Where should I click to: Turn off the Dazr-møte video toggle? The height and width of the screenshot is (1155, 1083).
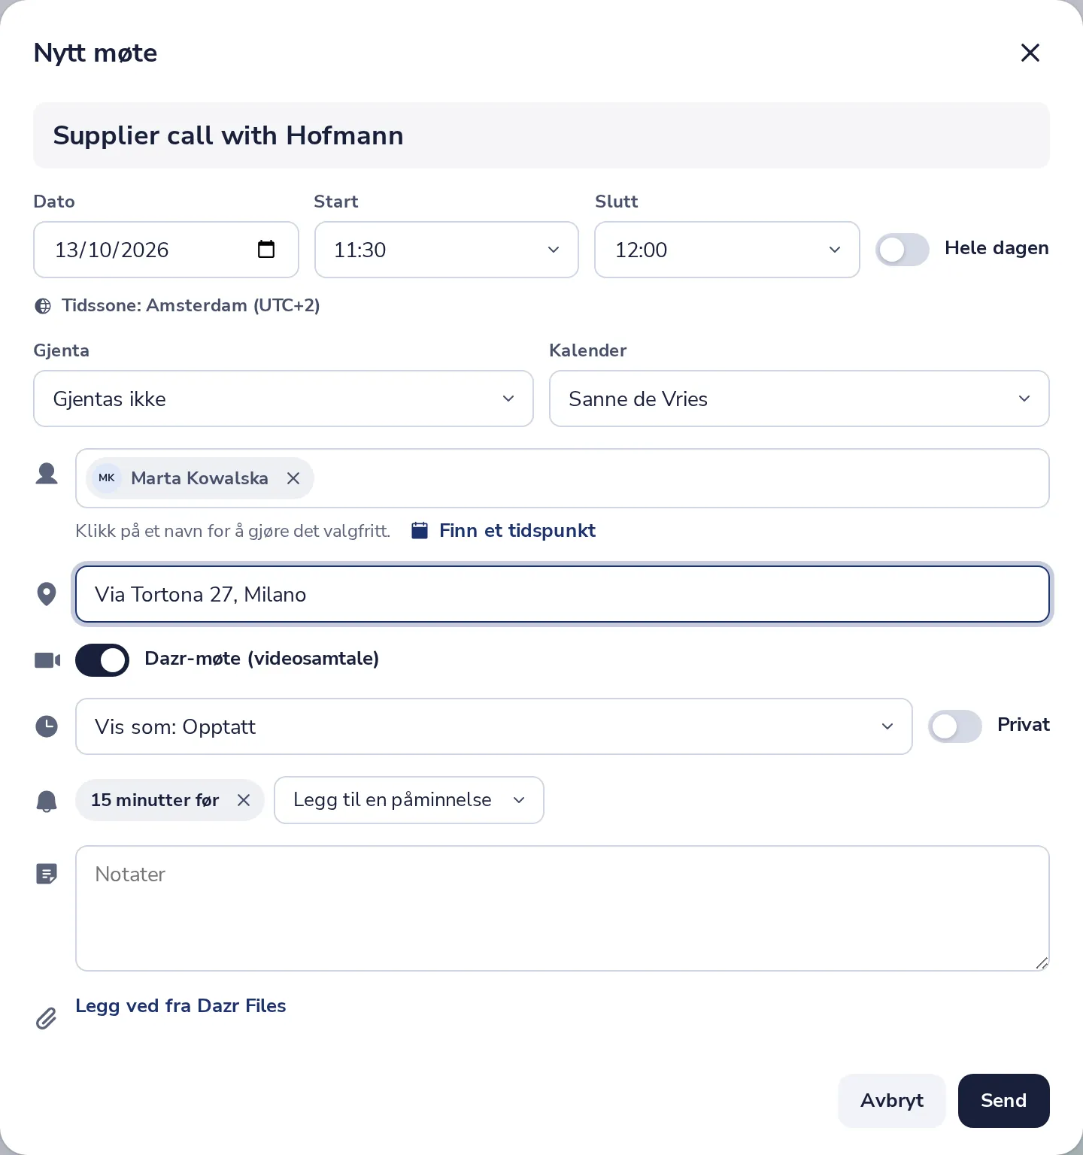tap(102, 660)
